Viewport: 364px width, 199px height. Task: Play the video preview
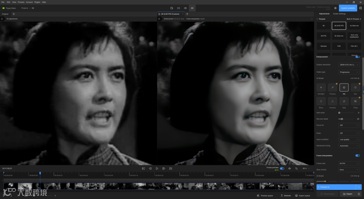coord(157,169)
